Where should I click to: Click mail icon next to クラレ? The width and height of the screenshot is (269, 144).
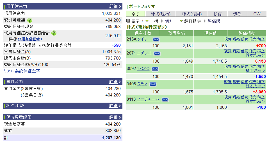click(153, 84)
